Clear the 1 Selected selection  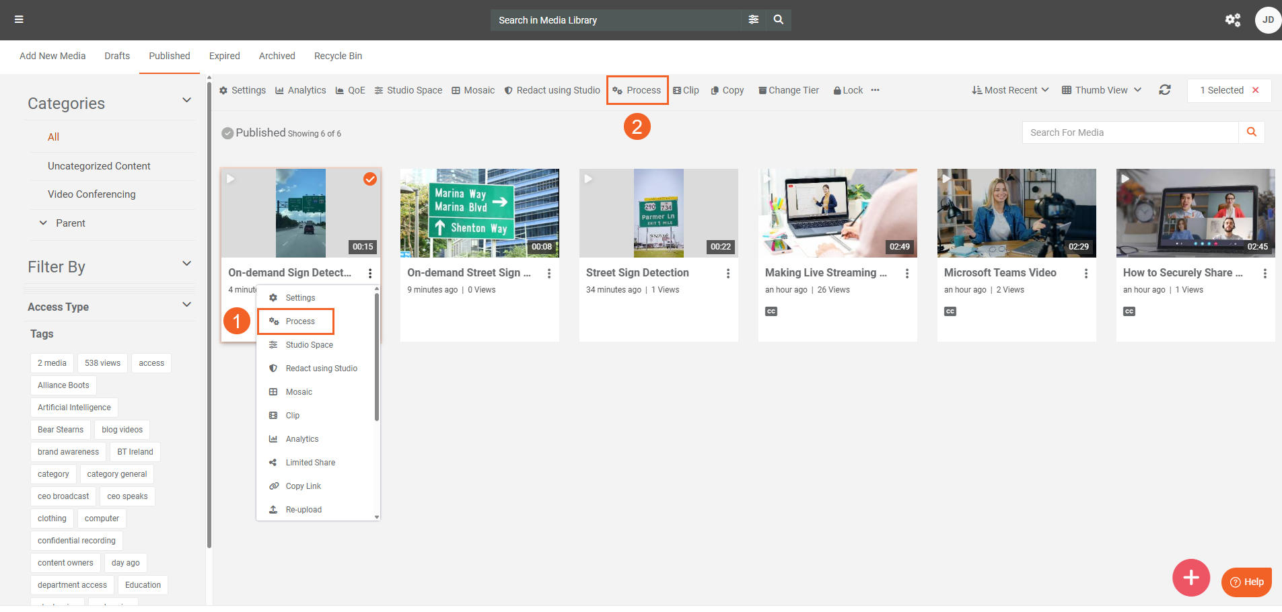coord(1255,90)
